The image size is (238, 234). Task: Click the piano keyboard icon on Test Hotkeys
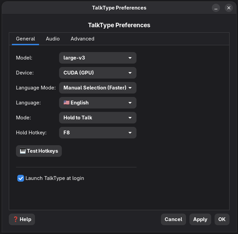[x=23, y=151]
